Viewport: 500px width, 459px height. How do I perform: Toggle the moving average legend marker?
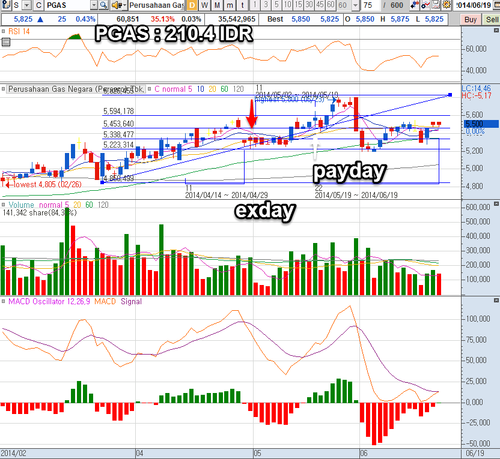(149, 89)
